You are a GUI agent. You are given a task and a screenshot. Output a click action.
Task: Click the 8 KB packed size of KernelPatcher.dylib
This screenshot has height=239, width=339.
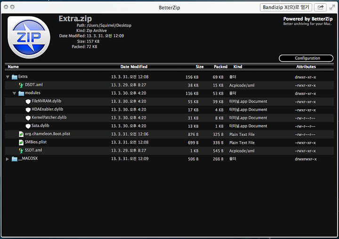pyautogui.click(x=219, y=118)
